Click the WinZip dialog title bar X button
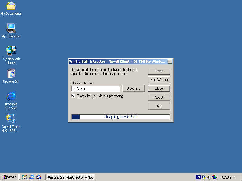This screenshot has width=242, height=181. pos(170,62)
